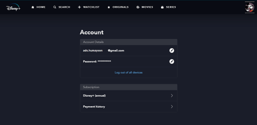Edit password with pencil icon
This screenshot has height=125, width=257.
[x=172, y=62]
